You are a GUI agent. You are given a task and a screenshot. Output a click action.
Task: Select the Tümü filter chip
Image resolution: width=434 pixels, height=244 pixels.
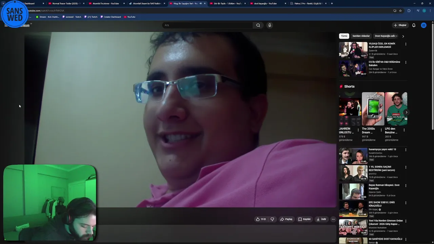click(344, 36)
